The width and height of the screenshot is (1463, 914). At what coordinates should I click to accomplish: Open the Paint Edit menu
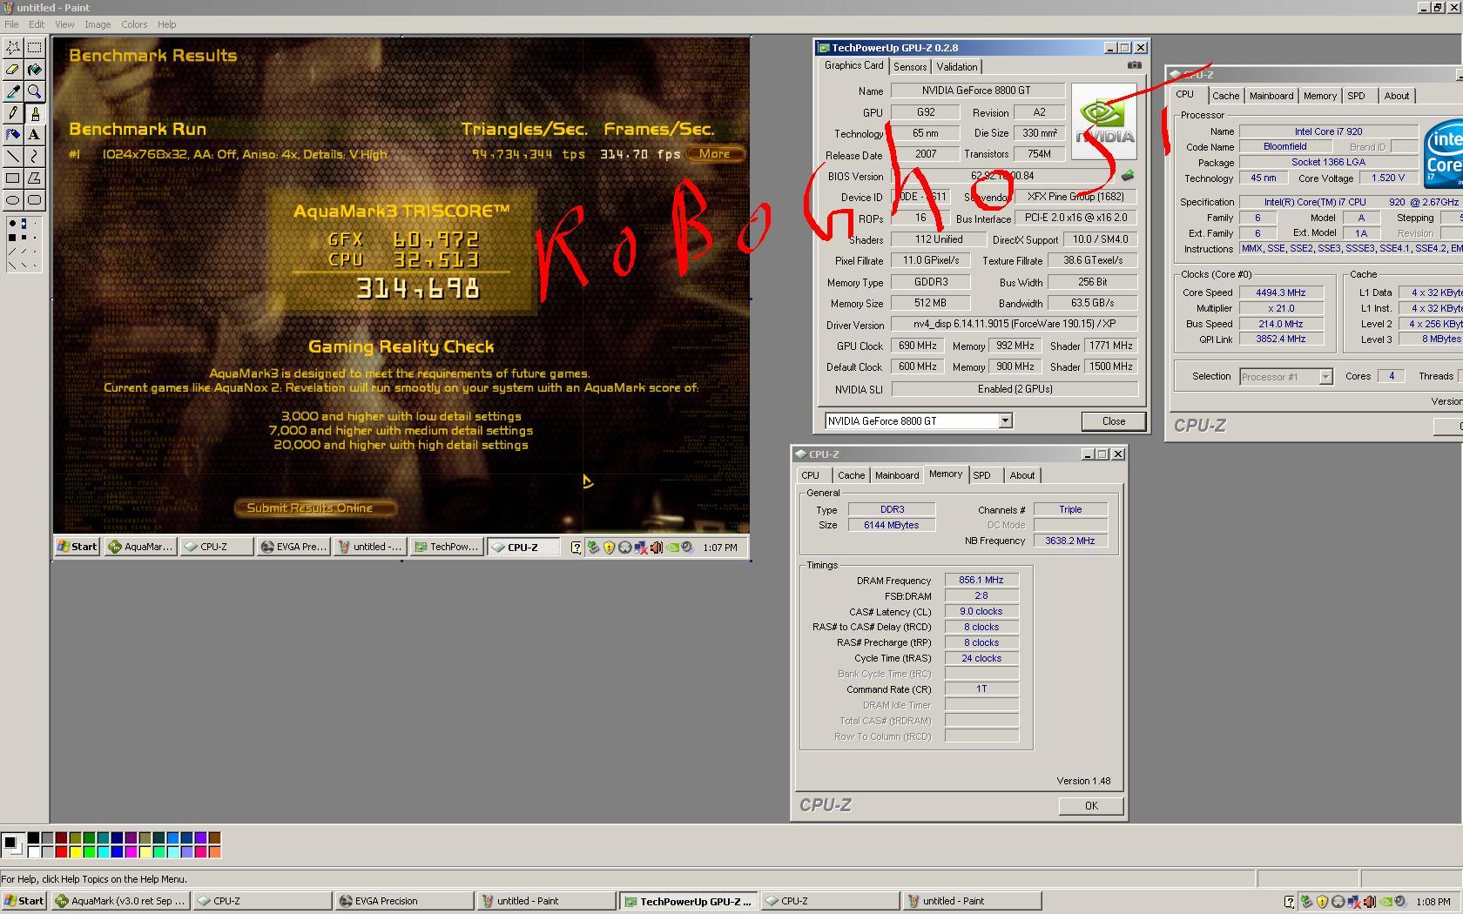[x=37, y=24]
